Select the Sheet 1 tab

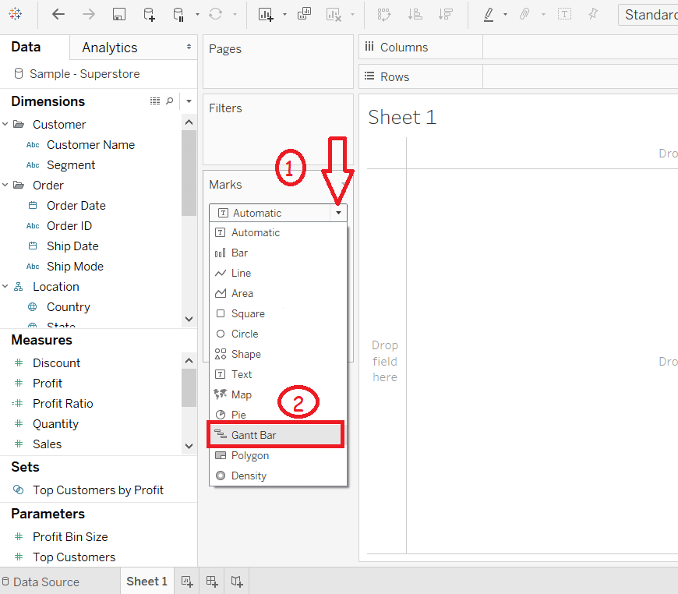pyautogui.click(x=147, y=581)
